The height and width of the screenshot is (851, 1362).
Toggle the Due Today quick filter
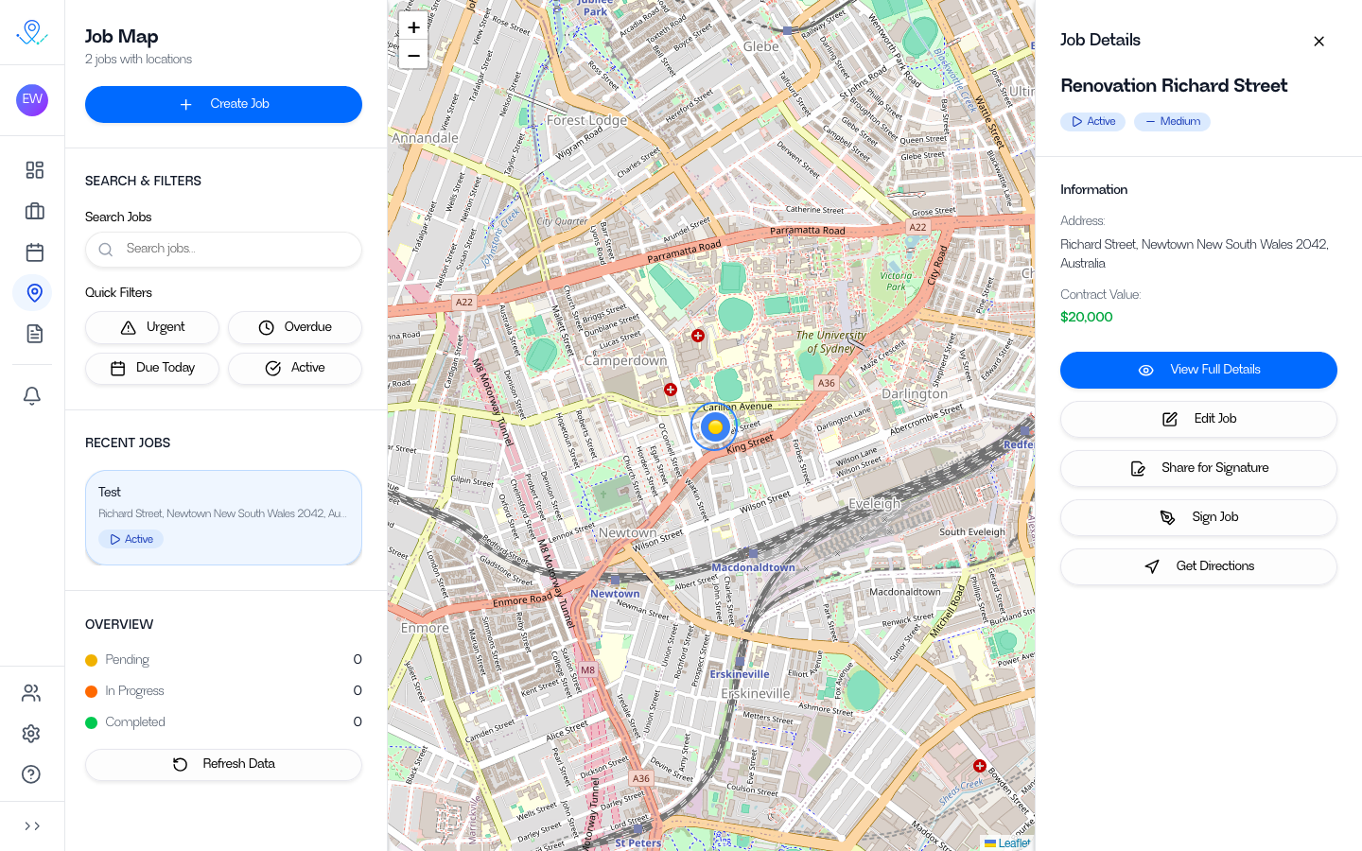pyautogui.click(x=152, y=368)
